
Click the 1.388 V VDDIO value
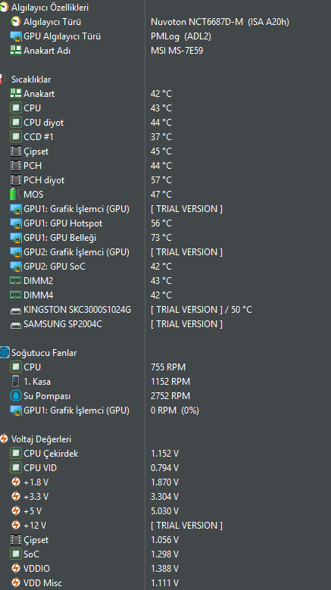165,569
